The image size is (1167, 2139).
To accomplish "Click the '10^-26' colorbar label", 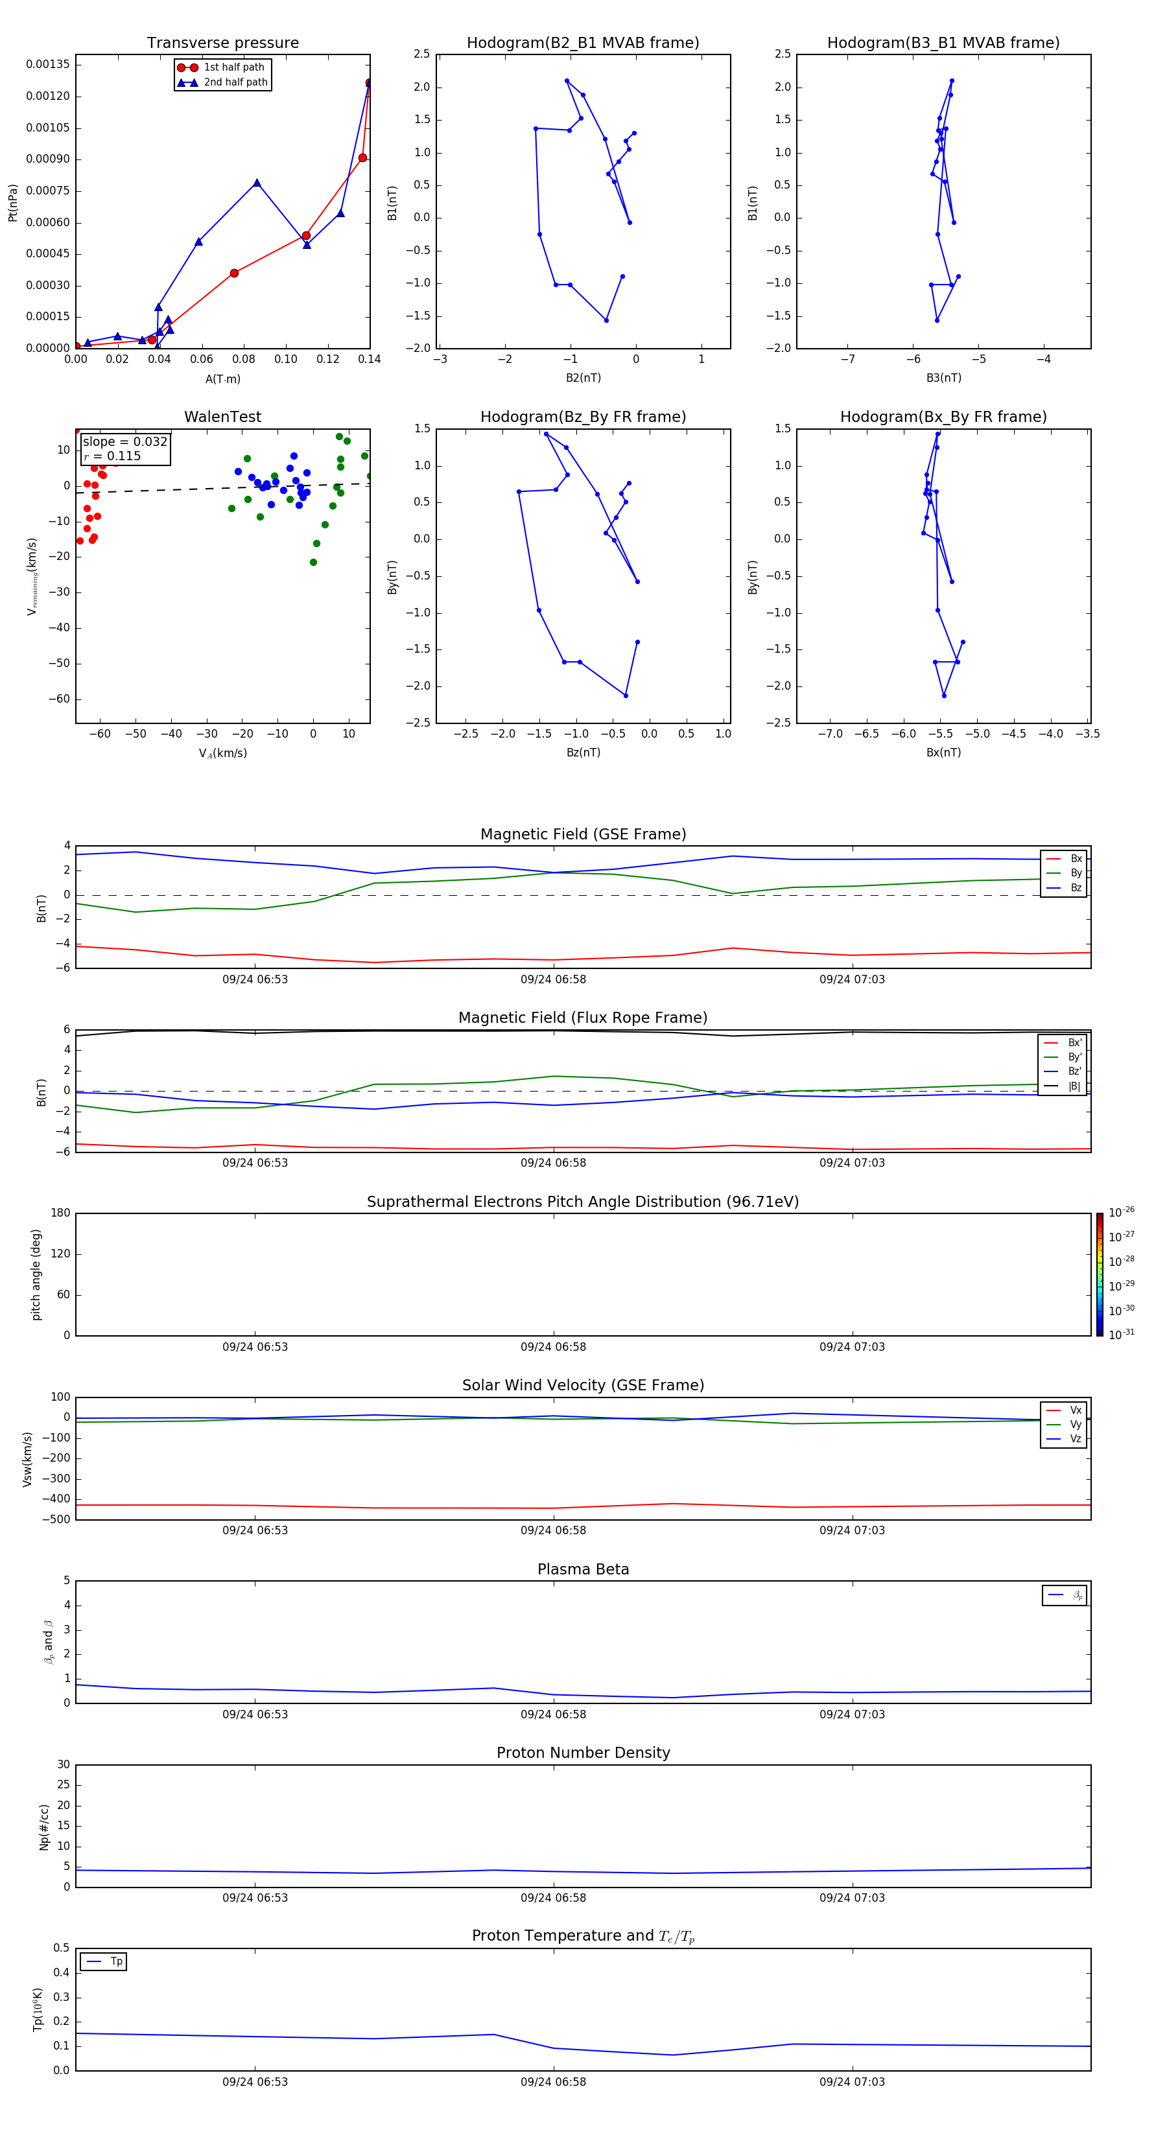I will 1122,1212.
